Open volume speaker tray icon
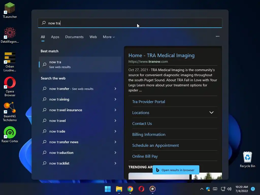 [229, 189]
